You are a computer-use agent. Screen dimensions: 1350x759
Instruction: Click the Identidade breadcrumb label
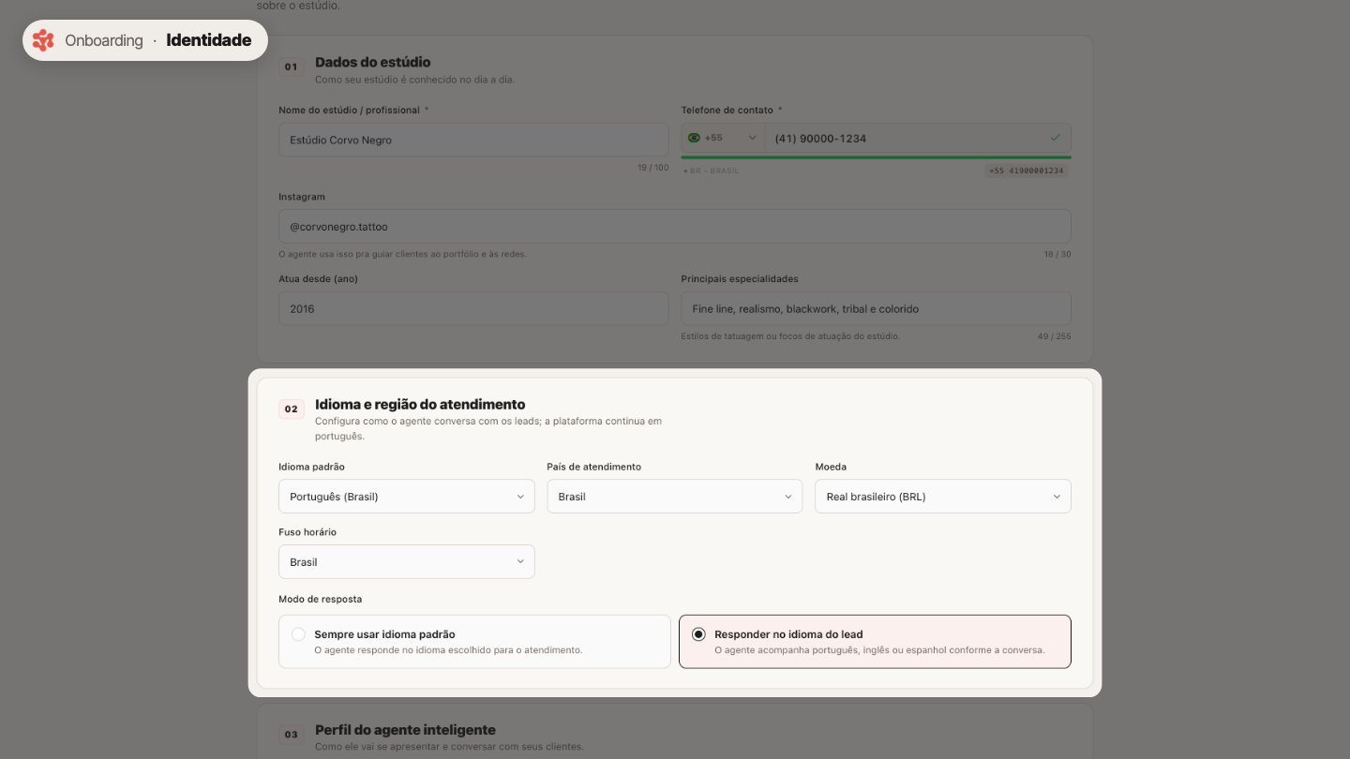pyautogui.click(x=209, y=40)
